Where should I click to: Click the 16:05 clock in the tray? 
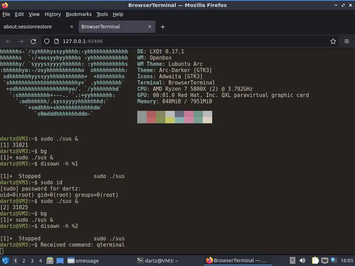(x=347, y=260)
